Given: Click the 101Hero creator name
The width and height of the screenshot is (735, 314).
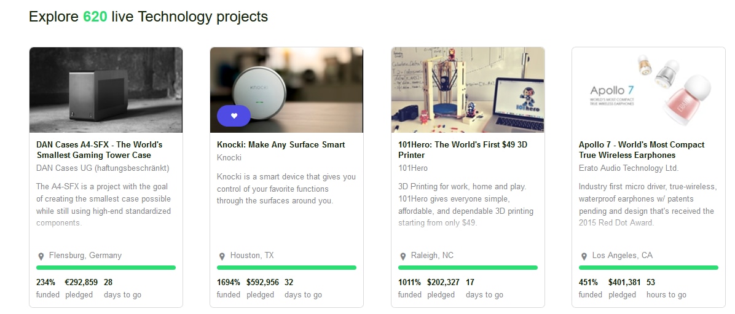Looking at the screenshot, I should [x=413, y=168].
